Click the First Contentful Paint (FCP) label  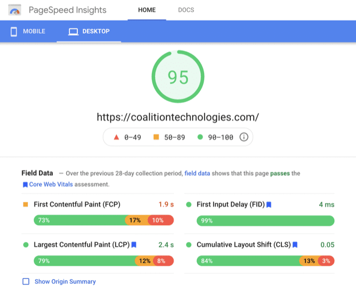click(77, 204)
